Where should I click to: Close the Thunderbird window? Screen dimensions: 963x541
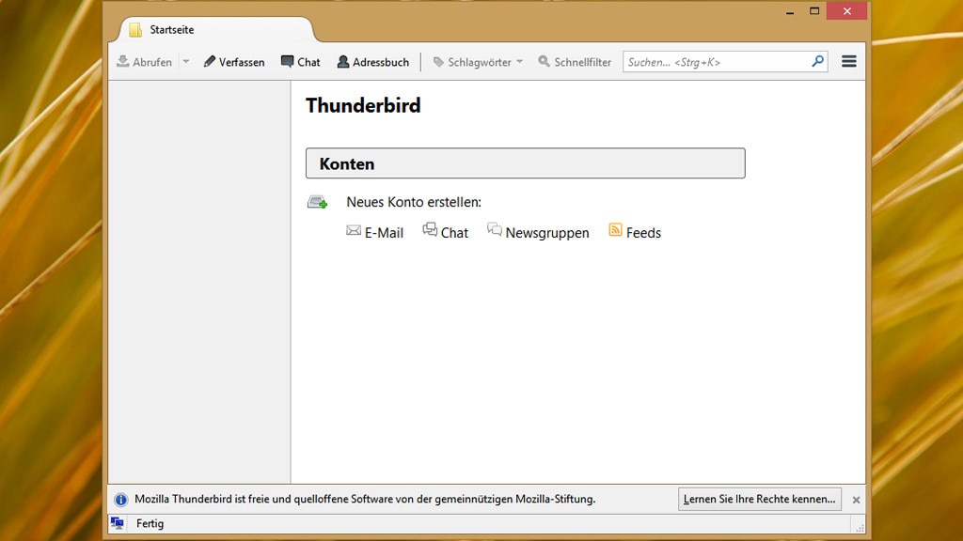click(847, 11)
